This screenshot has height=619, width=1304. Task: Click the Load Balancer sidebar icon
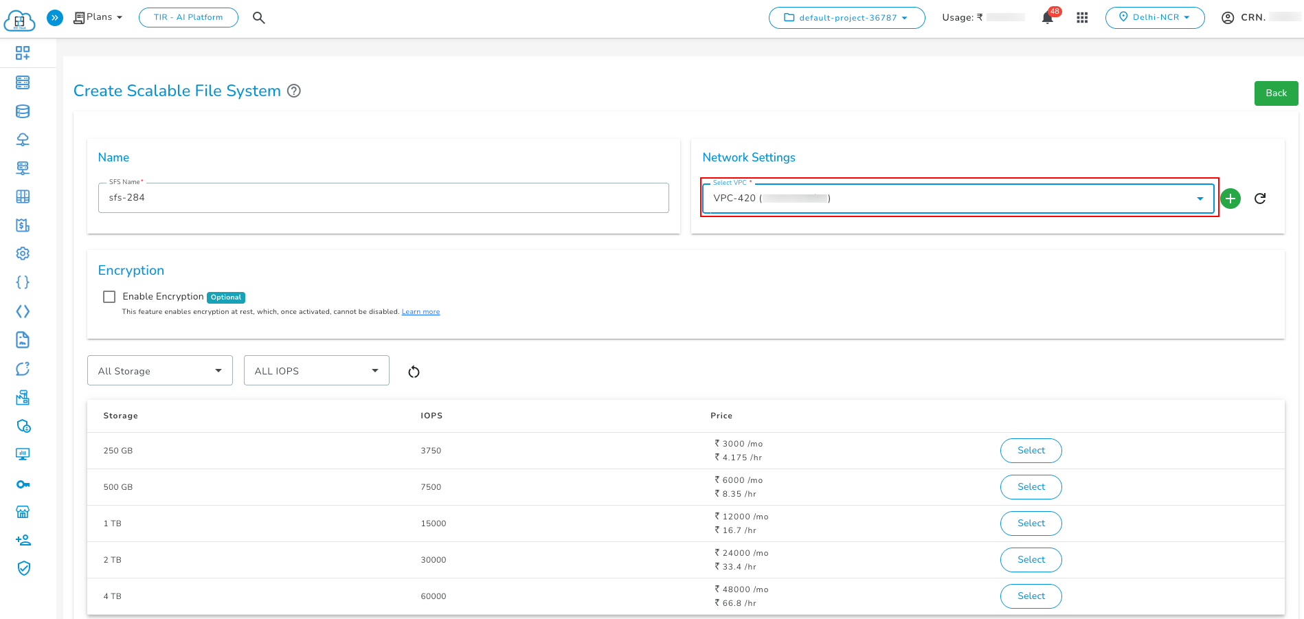(x=23, y=139)
